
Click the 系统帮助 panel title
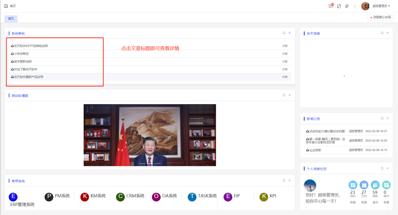[x=18, y=33]
